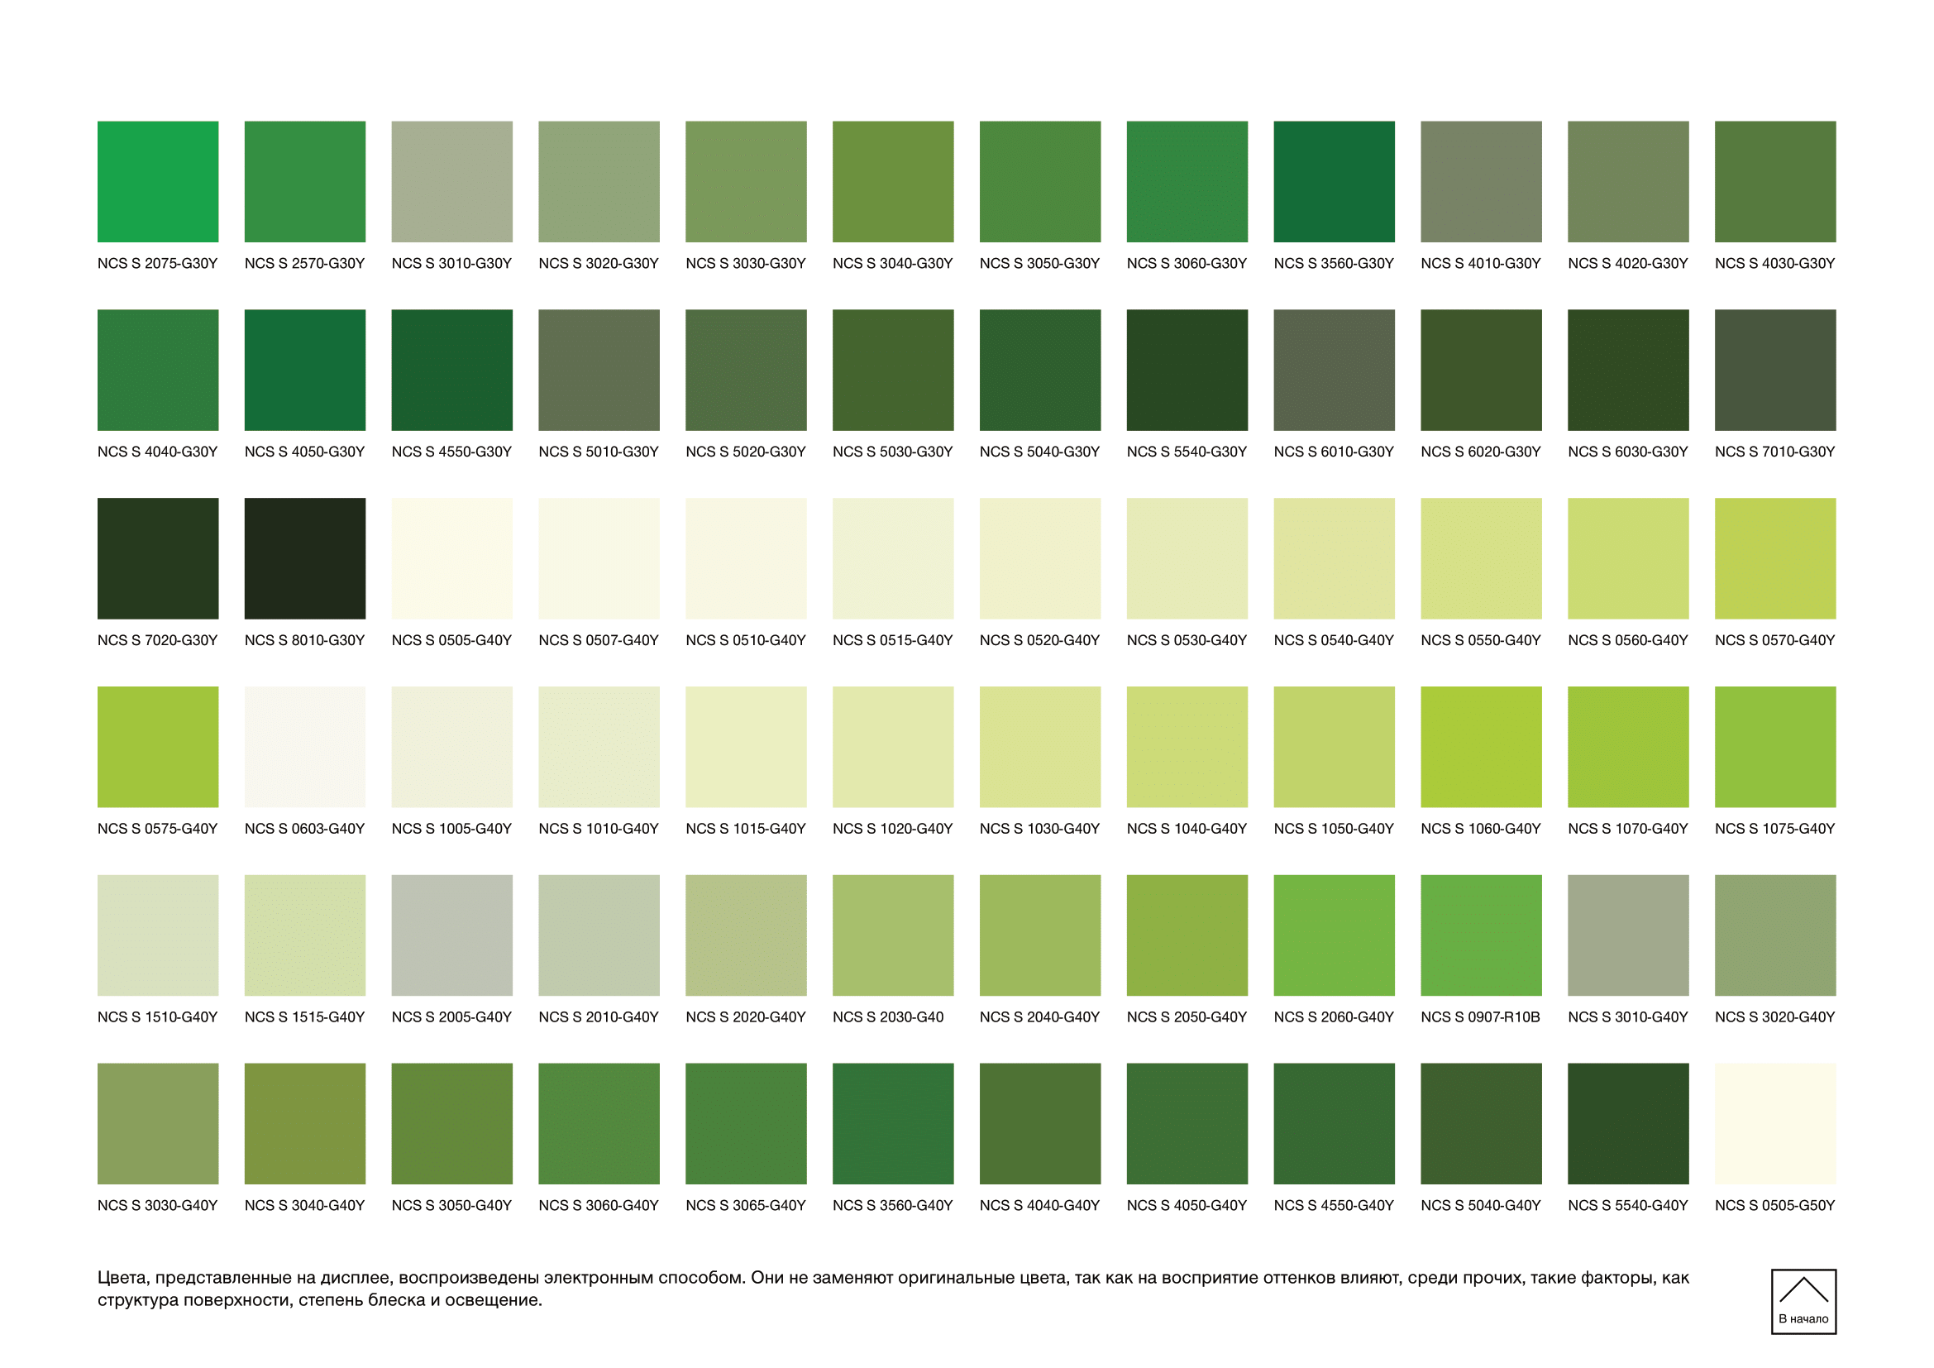Select the NCS S 5540-G30Y swatch

coord(1187,370)
